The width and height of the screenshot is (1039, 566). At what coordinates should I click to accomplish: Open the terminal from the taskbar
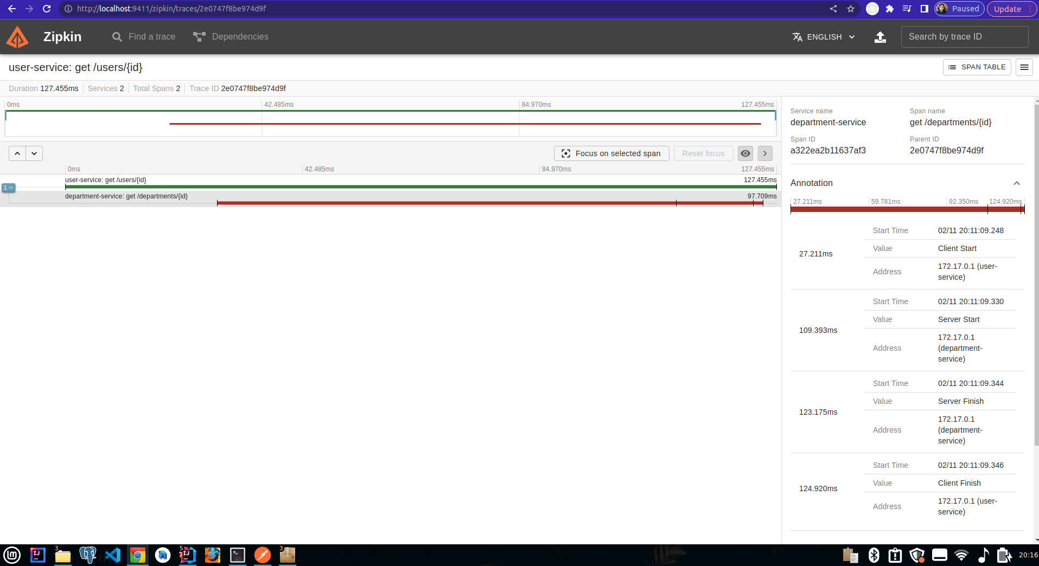[238, 555]
